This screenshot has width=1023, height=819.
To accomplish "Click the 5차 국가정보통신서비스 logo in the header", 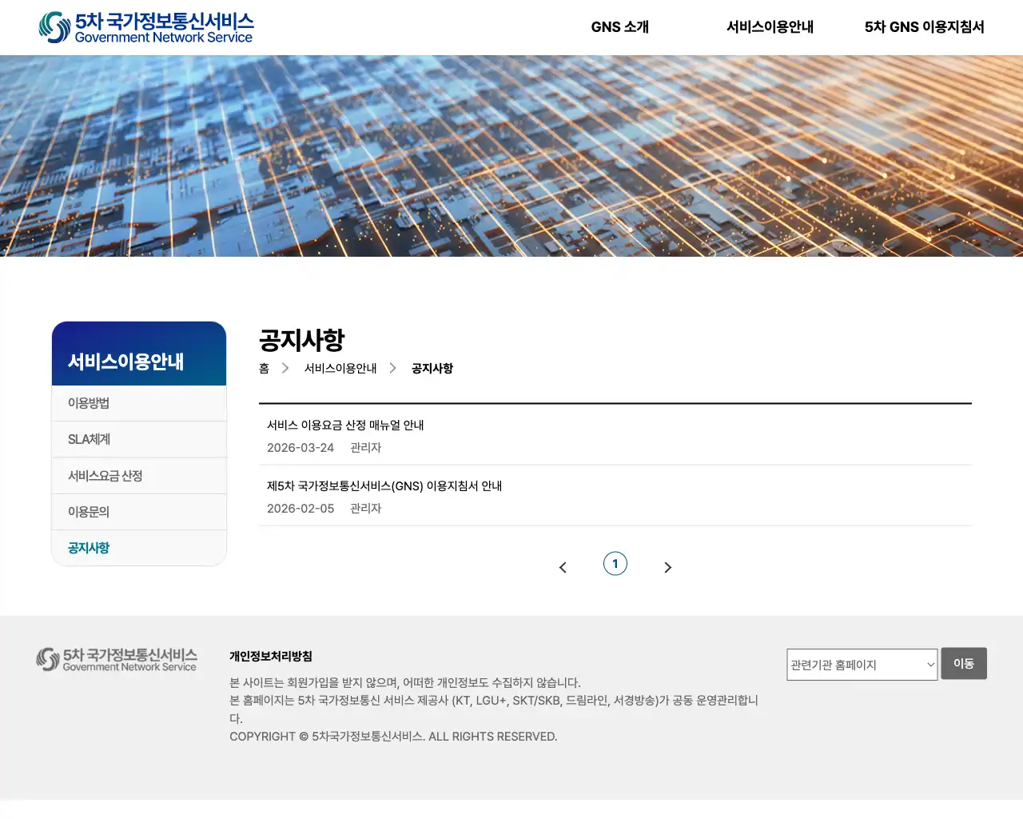I will point(147,26).
